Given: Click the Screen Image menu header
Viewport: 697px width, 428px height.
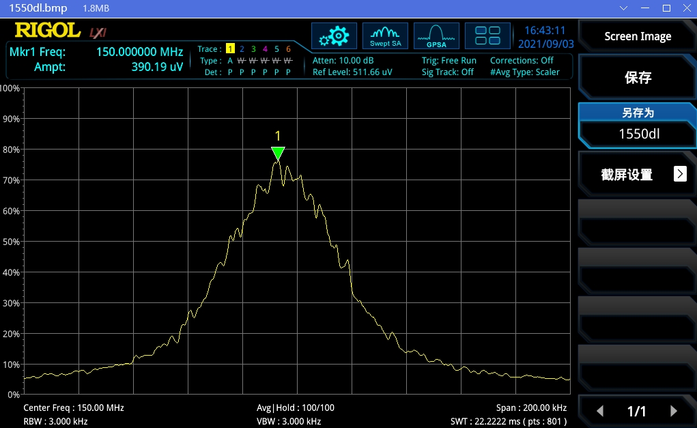Looking at the screenshot, I should pos(638,37).
